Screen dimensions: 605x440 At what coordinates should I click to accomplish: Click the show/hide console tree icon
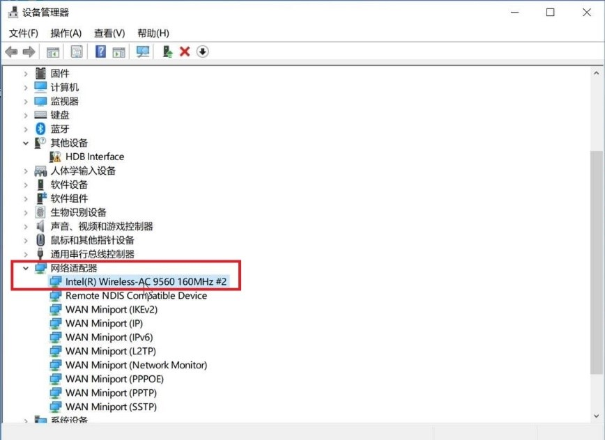click(x=53, y=52)
